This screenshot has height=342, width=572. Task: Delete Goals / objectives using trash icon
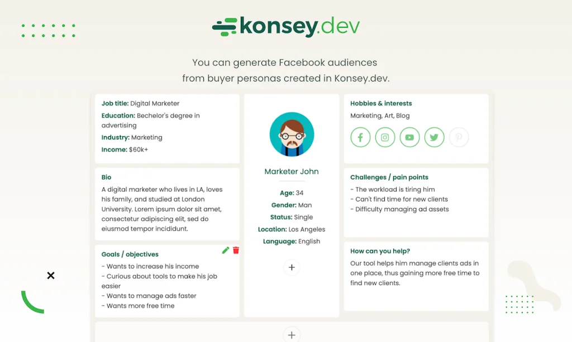pyautogui.click(x=236, y=250)
